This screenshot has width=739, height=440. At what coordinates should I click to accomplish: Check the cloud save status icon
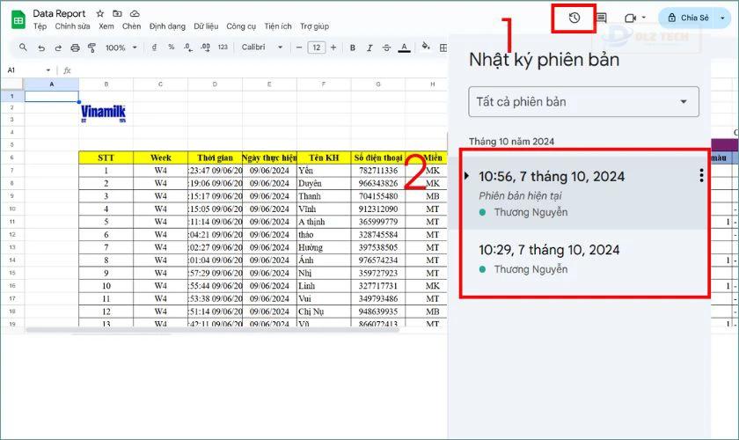(135, 14)
